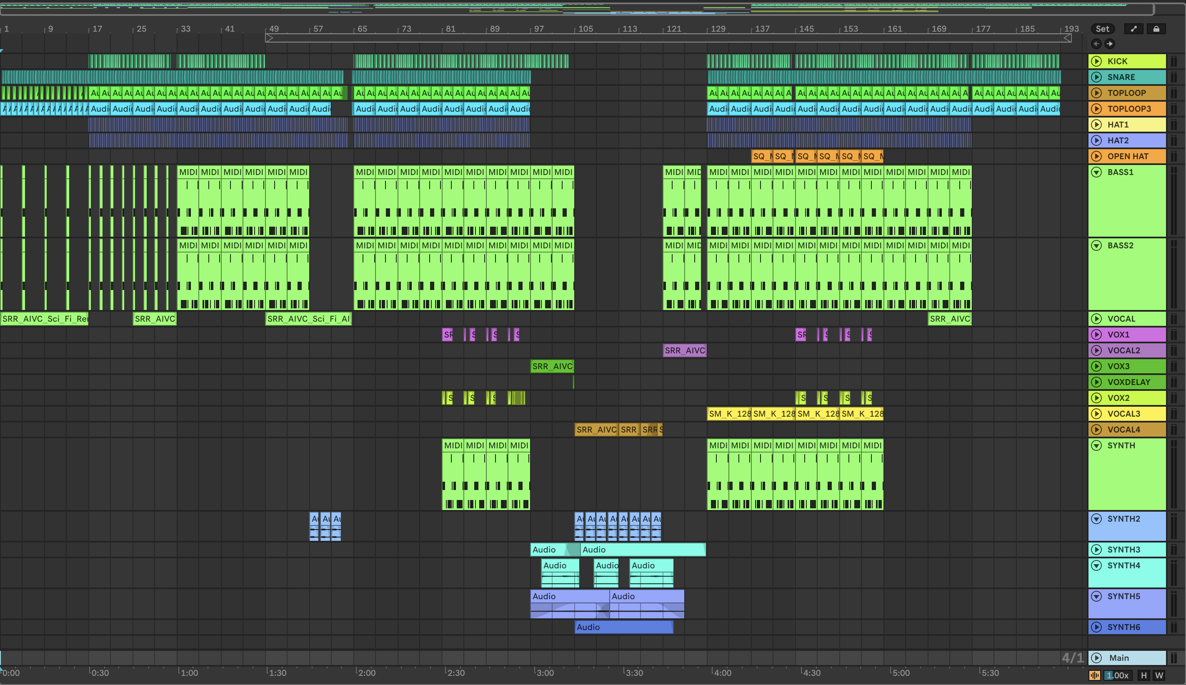The image size is (1186, 685).
Task: Collapse the BASS1 track
Action: (1096, 172)
